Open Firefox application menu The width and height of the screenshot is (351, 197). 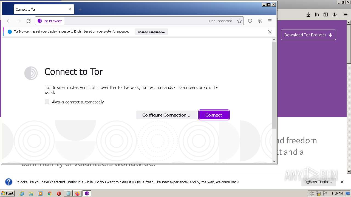346,15
